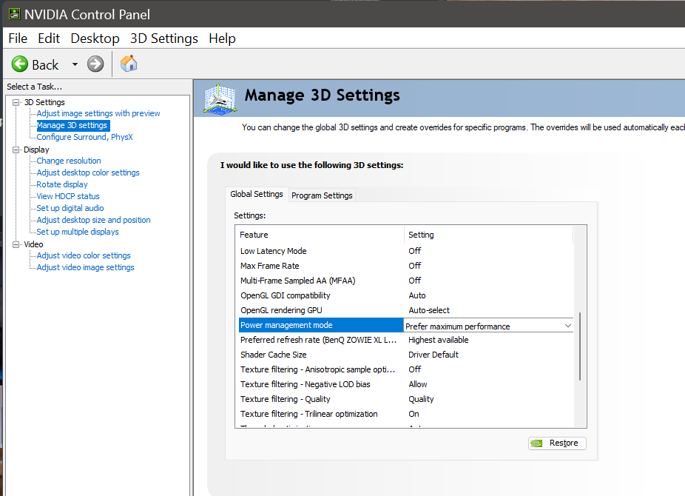
Task: Click the Feature column header
Action: 320,235
